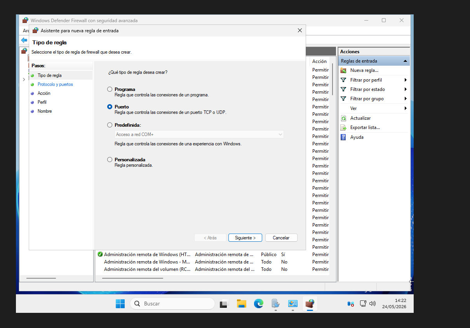Click the green check icon of Administración remota de Windows (HT...)
The width and height of the screenshot is (470, 328).
[x=100, y=255]
